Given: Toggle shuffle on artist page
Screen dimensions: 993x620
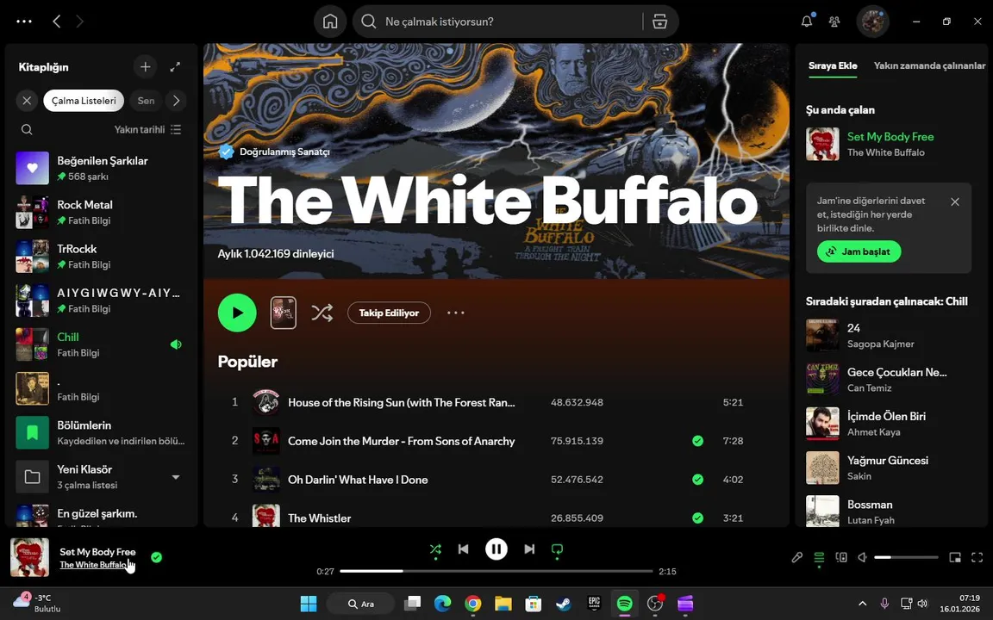Looking at the screenshot, I should point(322,313).
